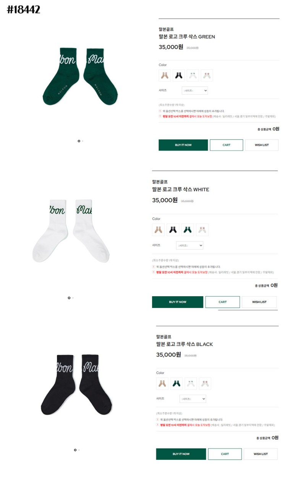The height and width of the screenshot is (488, 283).
Task: Pick beige sock swatch on BLACK product
Action: point(162,384)
